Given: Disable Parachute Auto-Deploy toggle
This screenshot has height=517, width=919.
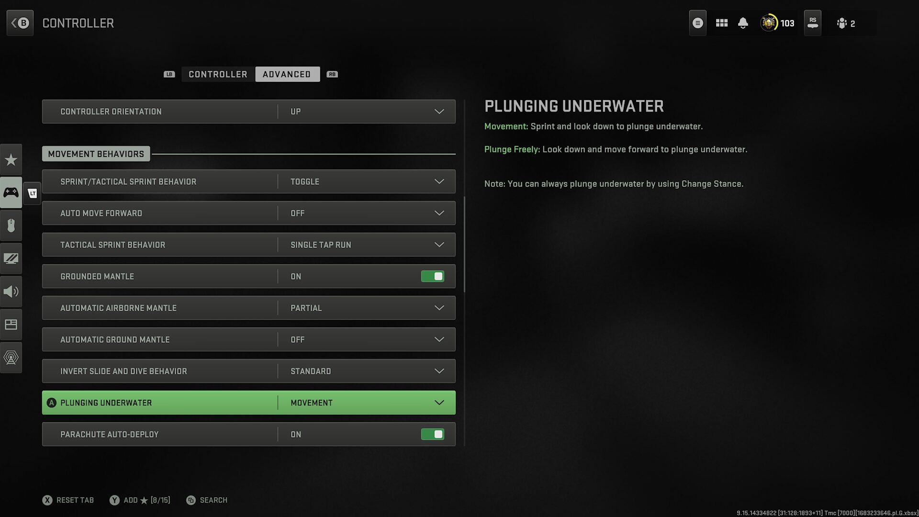Looking at the screenshot, I should 432,434.
